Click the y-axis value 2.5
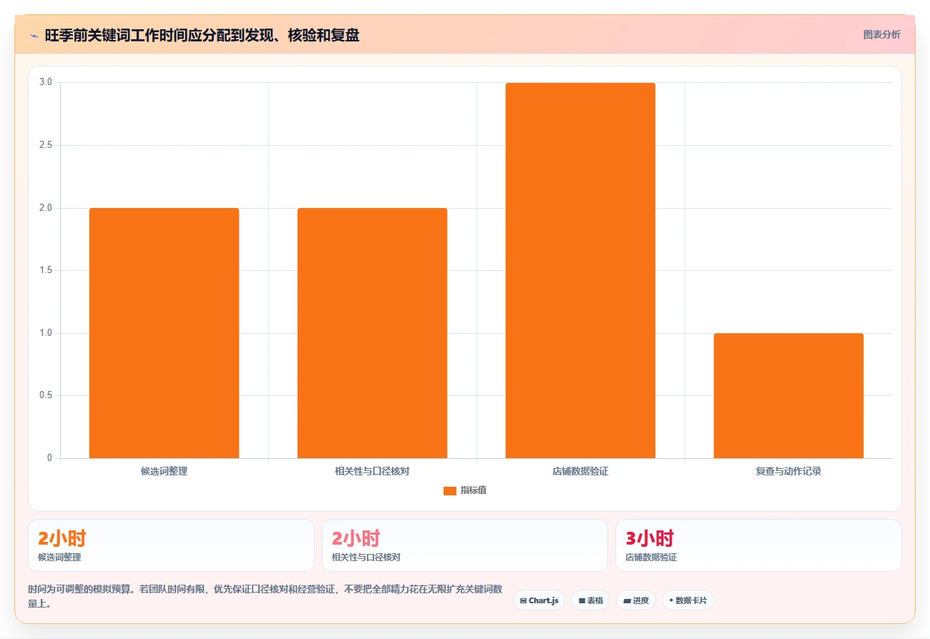This screenshot has height=639, width=930. (46, 145)
